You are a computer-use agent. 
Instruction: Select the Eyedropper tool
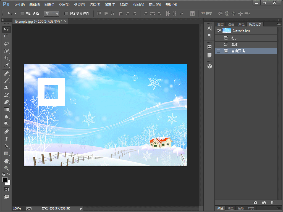pyautogui.click(x=6, y=65)
